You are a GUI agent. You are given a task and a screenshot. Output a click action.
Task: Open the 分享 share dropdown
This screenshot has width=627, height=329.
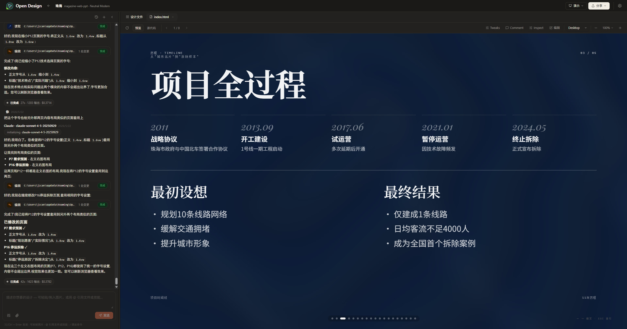pos(599,6)
